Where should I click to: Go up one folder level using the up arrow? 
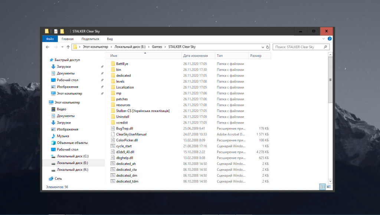coord(68,47)
